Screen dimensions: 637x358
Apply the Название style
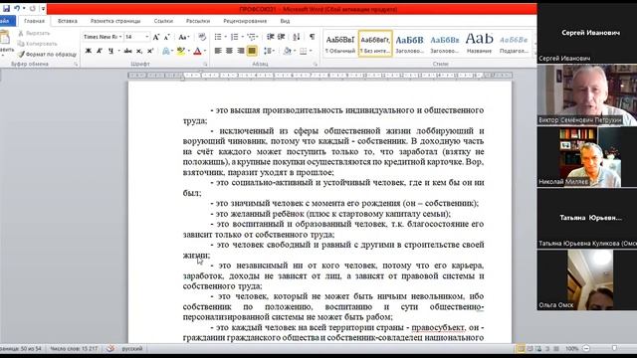(x=480, y=44)
